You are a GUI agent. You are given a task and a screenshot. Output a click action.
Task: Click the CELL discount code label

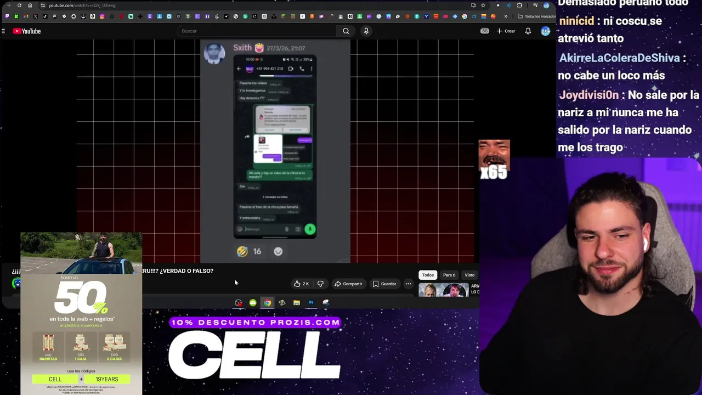tap(55, 379)
